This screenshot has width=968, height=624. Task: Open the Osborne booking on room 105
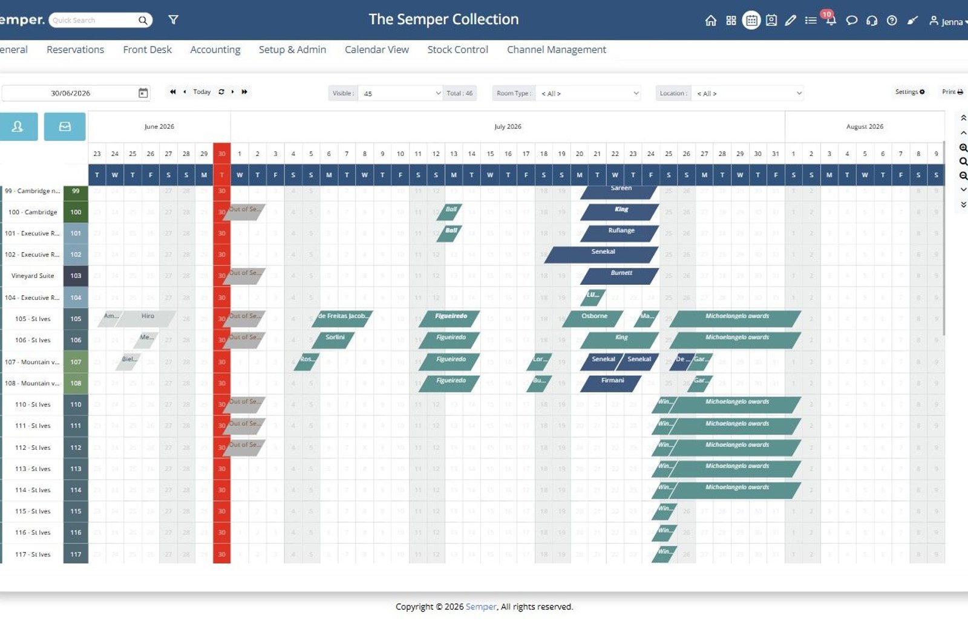click(x=593, y=319)
